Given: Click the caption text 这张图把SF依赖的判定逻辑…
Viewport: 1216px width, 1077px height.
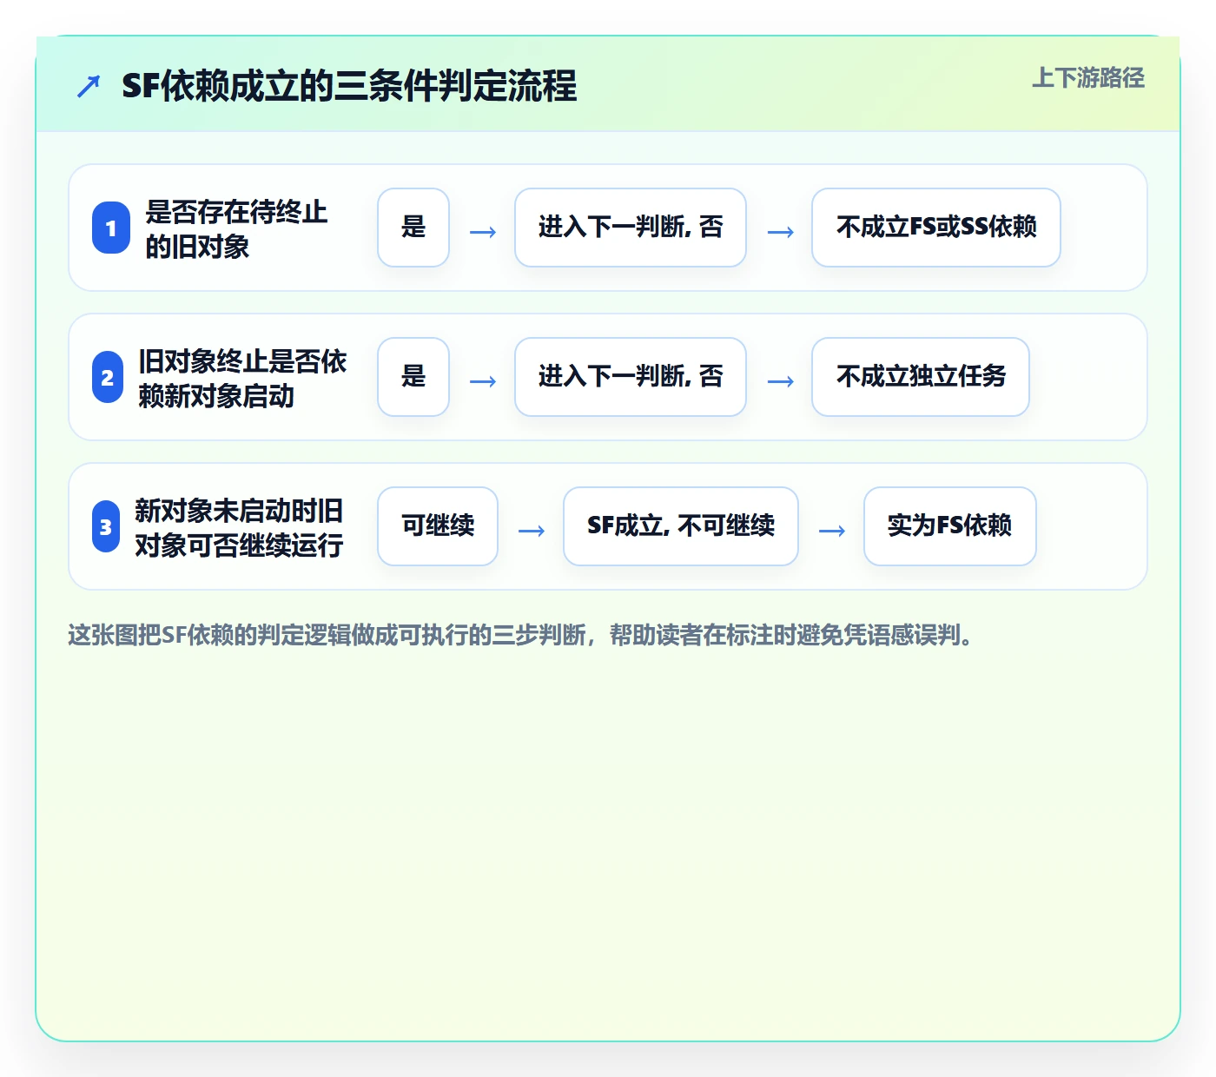Looking at the screenshot, I should click(521, 635).
